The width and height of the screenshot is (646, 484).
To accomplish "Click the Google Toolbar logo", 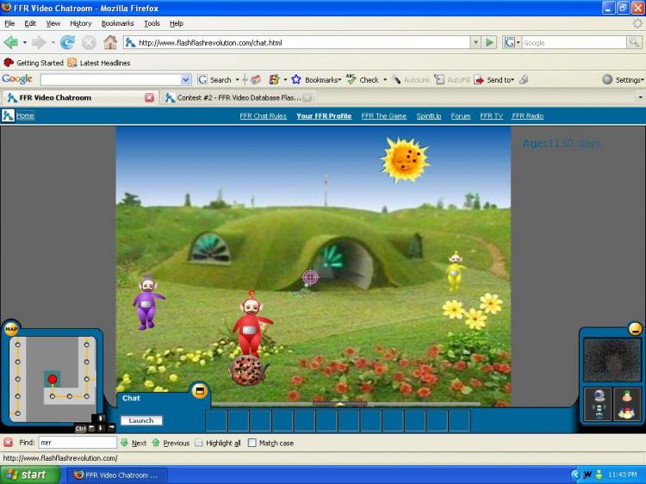I will (17, 79).
